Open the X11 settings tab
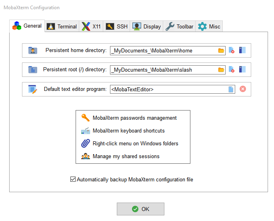274x221 pixels. [92, 26]
